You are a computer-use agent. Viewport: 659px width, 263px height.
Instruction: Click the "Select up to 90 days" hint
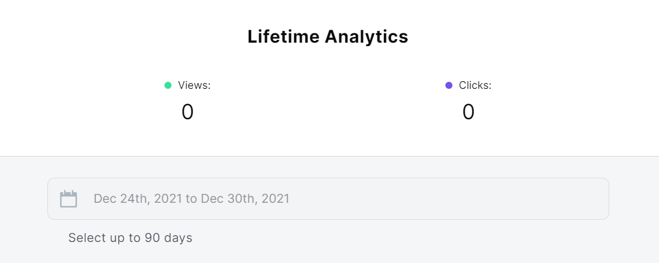(130, 238)
